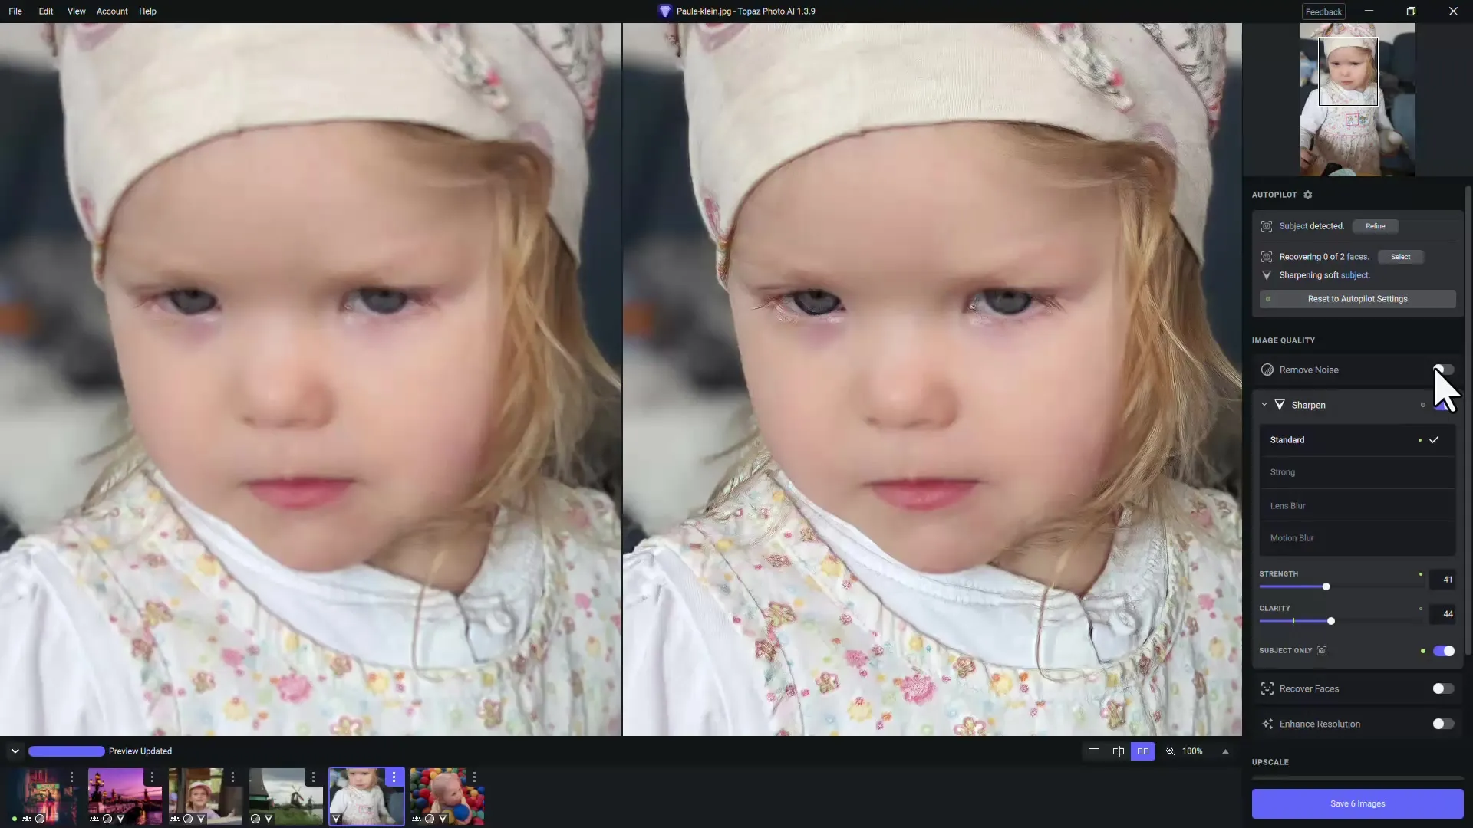Click the Autopilot settings gear icon
This screenshot has width=1473, height=828.
point(1306,194)
